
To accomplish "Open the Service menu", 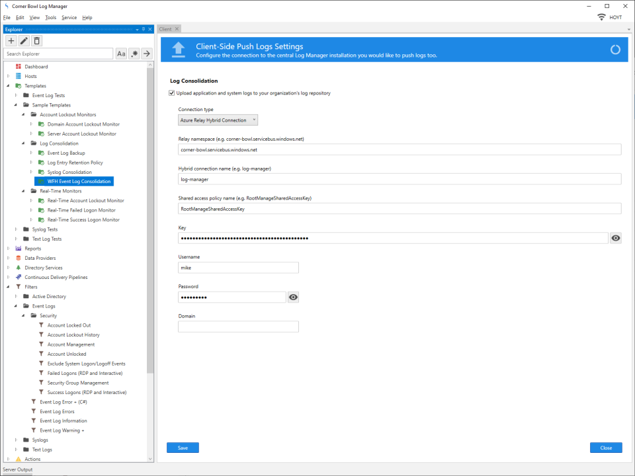I will coord(69,17).
